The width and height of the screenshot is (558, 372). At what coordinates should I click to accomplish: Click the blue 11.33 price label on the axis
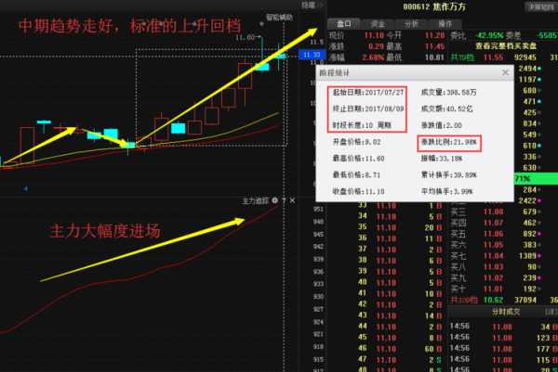312,55
